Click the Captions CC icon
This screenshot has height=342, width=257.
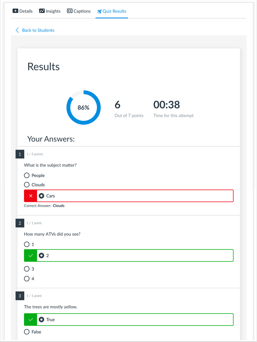pyautogui.click(x=69, y=11)
